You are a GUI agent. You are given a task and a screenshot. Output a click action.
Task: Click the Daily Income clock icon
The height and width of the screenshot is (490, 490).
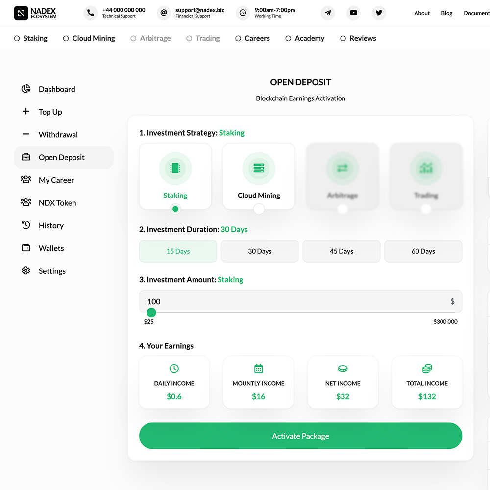tap(174, 369)
